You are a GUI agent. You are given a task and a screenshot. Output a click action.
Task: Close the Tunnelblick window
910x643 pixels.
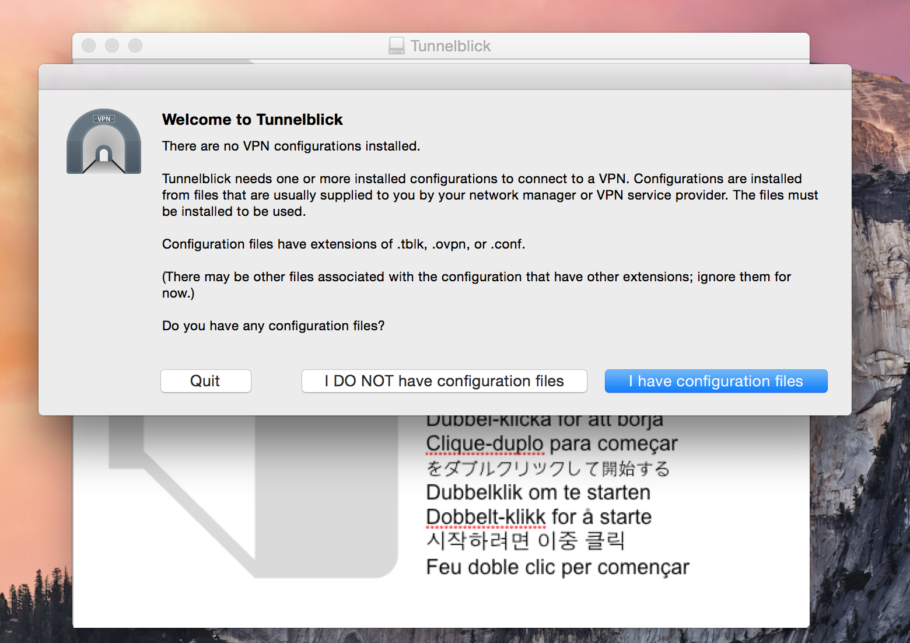click(x=89, y=46)
